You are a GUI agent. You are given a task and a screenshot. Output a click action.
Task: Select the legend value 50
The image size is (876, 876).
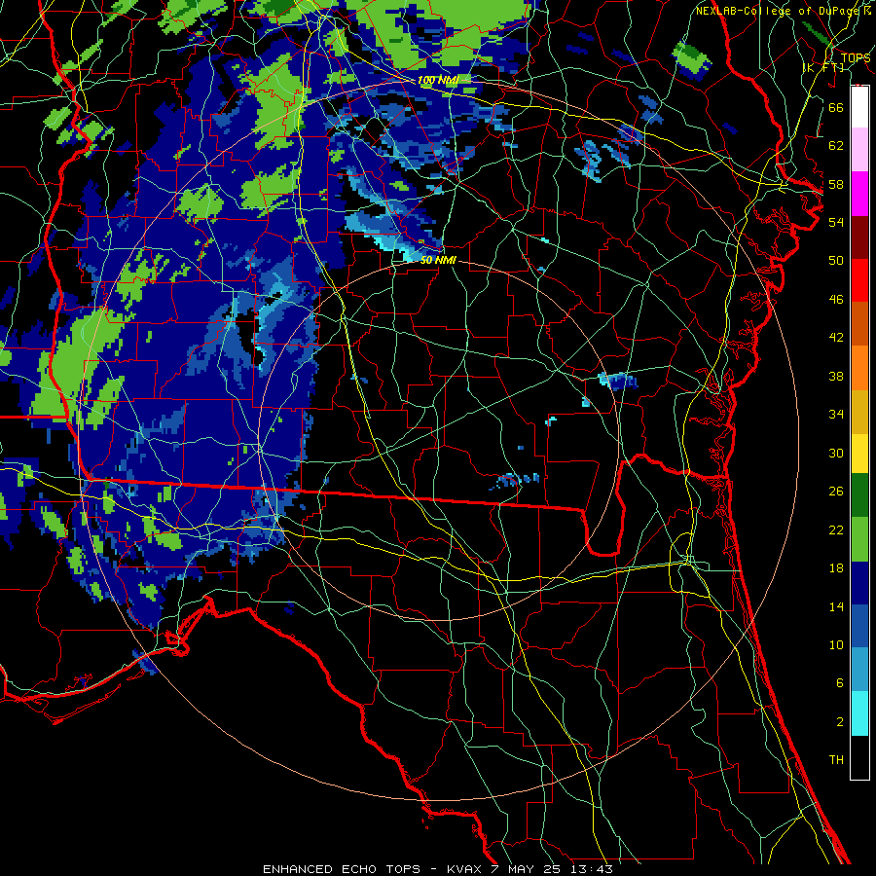836,261
